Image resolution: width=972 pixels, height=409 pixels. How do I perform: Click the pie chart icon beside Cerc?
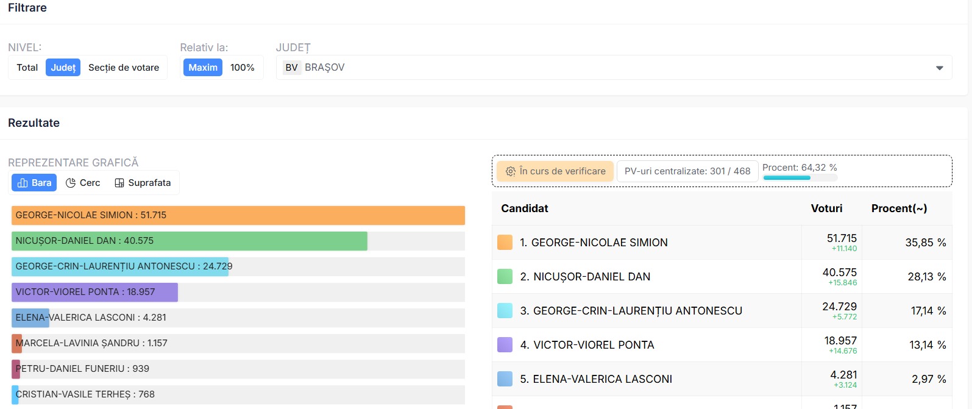pyautogui.click(x=71, y=183)
